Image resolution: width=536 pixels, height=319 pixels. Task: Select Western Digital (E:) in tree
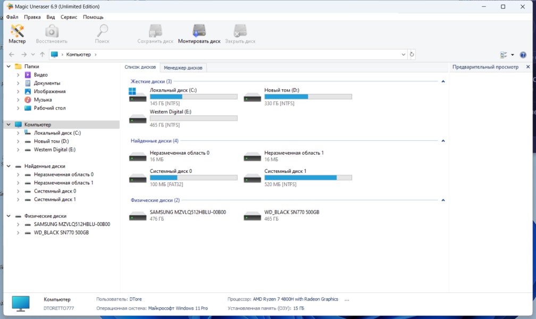[55, 149]
